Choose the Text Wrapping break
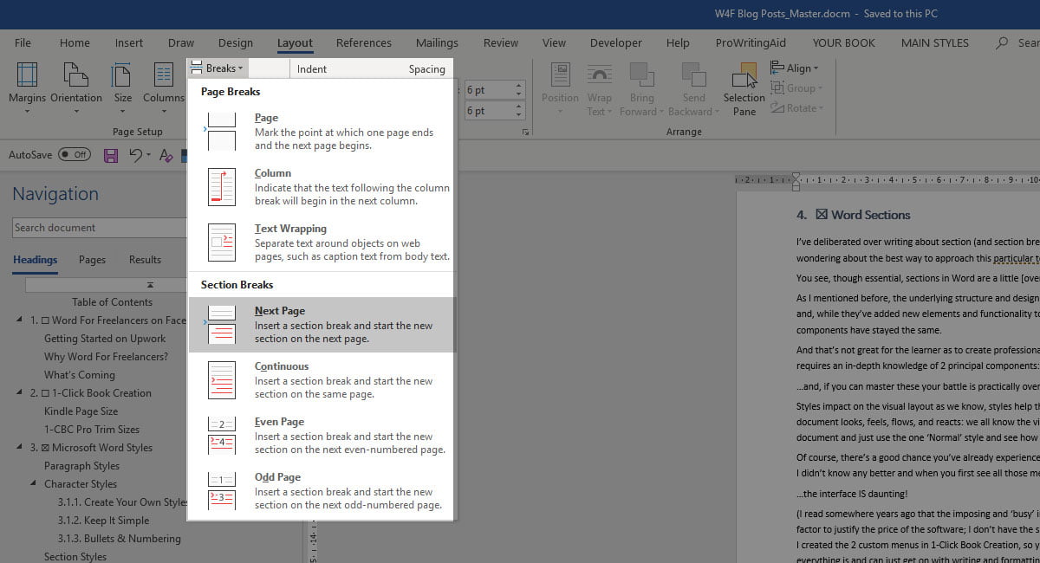This screenshot has height=563, width=1040. click(x=321, y=243)
